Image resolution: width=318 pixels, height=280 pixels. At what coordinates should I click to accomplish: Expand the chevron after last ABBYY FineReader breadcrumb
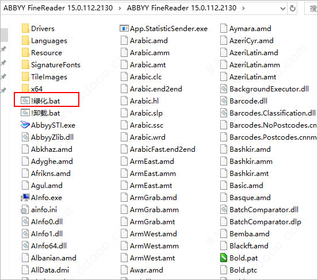243,8
